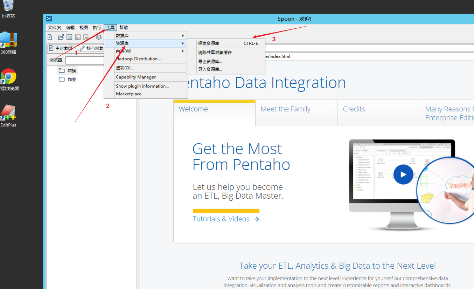Click the 数据库 submenu arrow
Image resolution: width=474 pixels, height=289 pixels.
[183, 36]
